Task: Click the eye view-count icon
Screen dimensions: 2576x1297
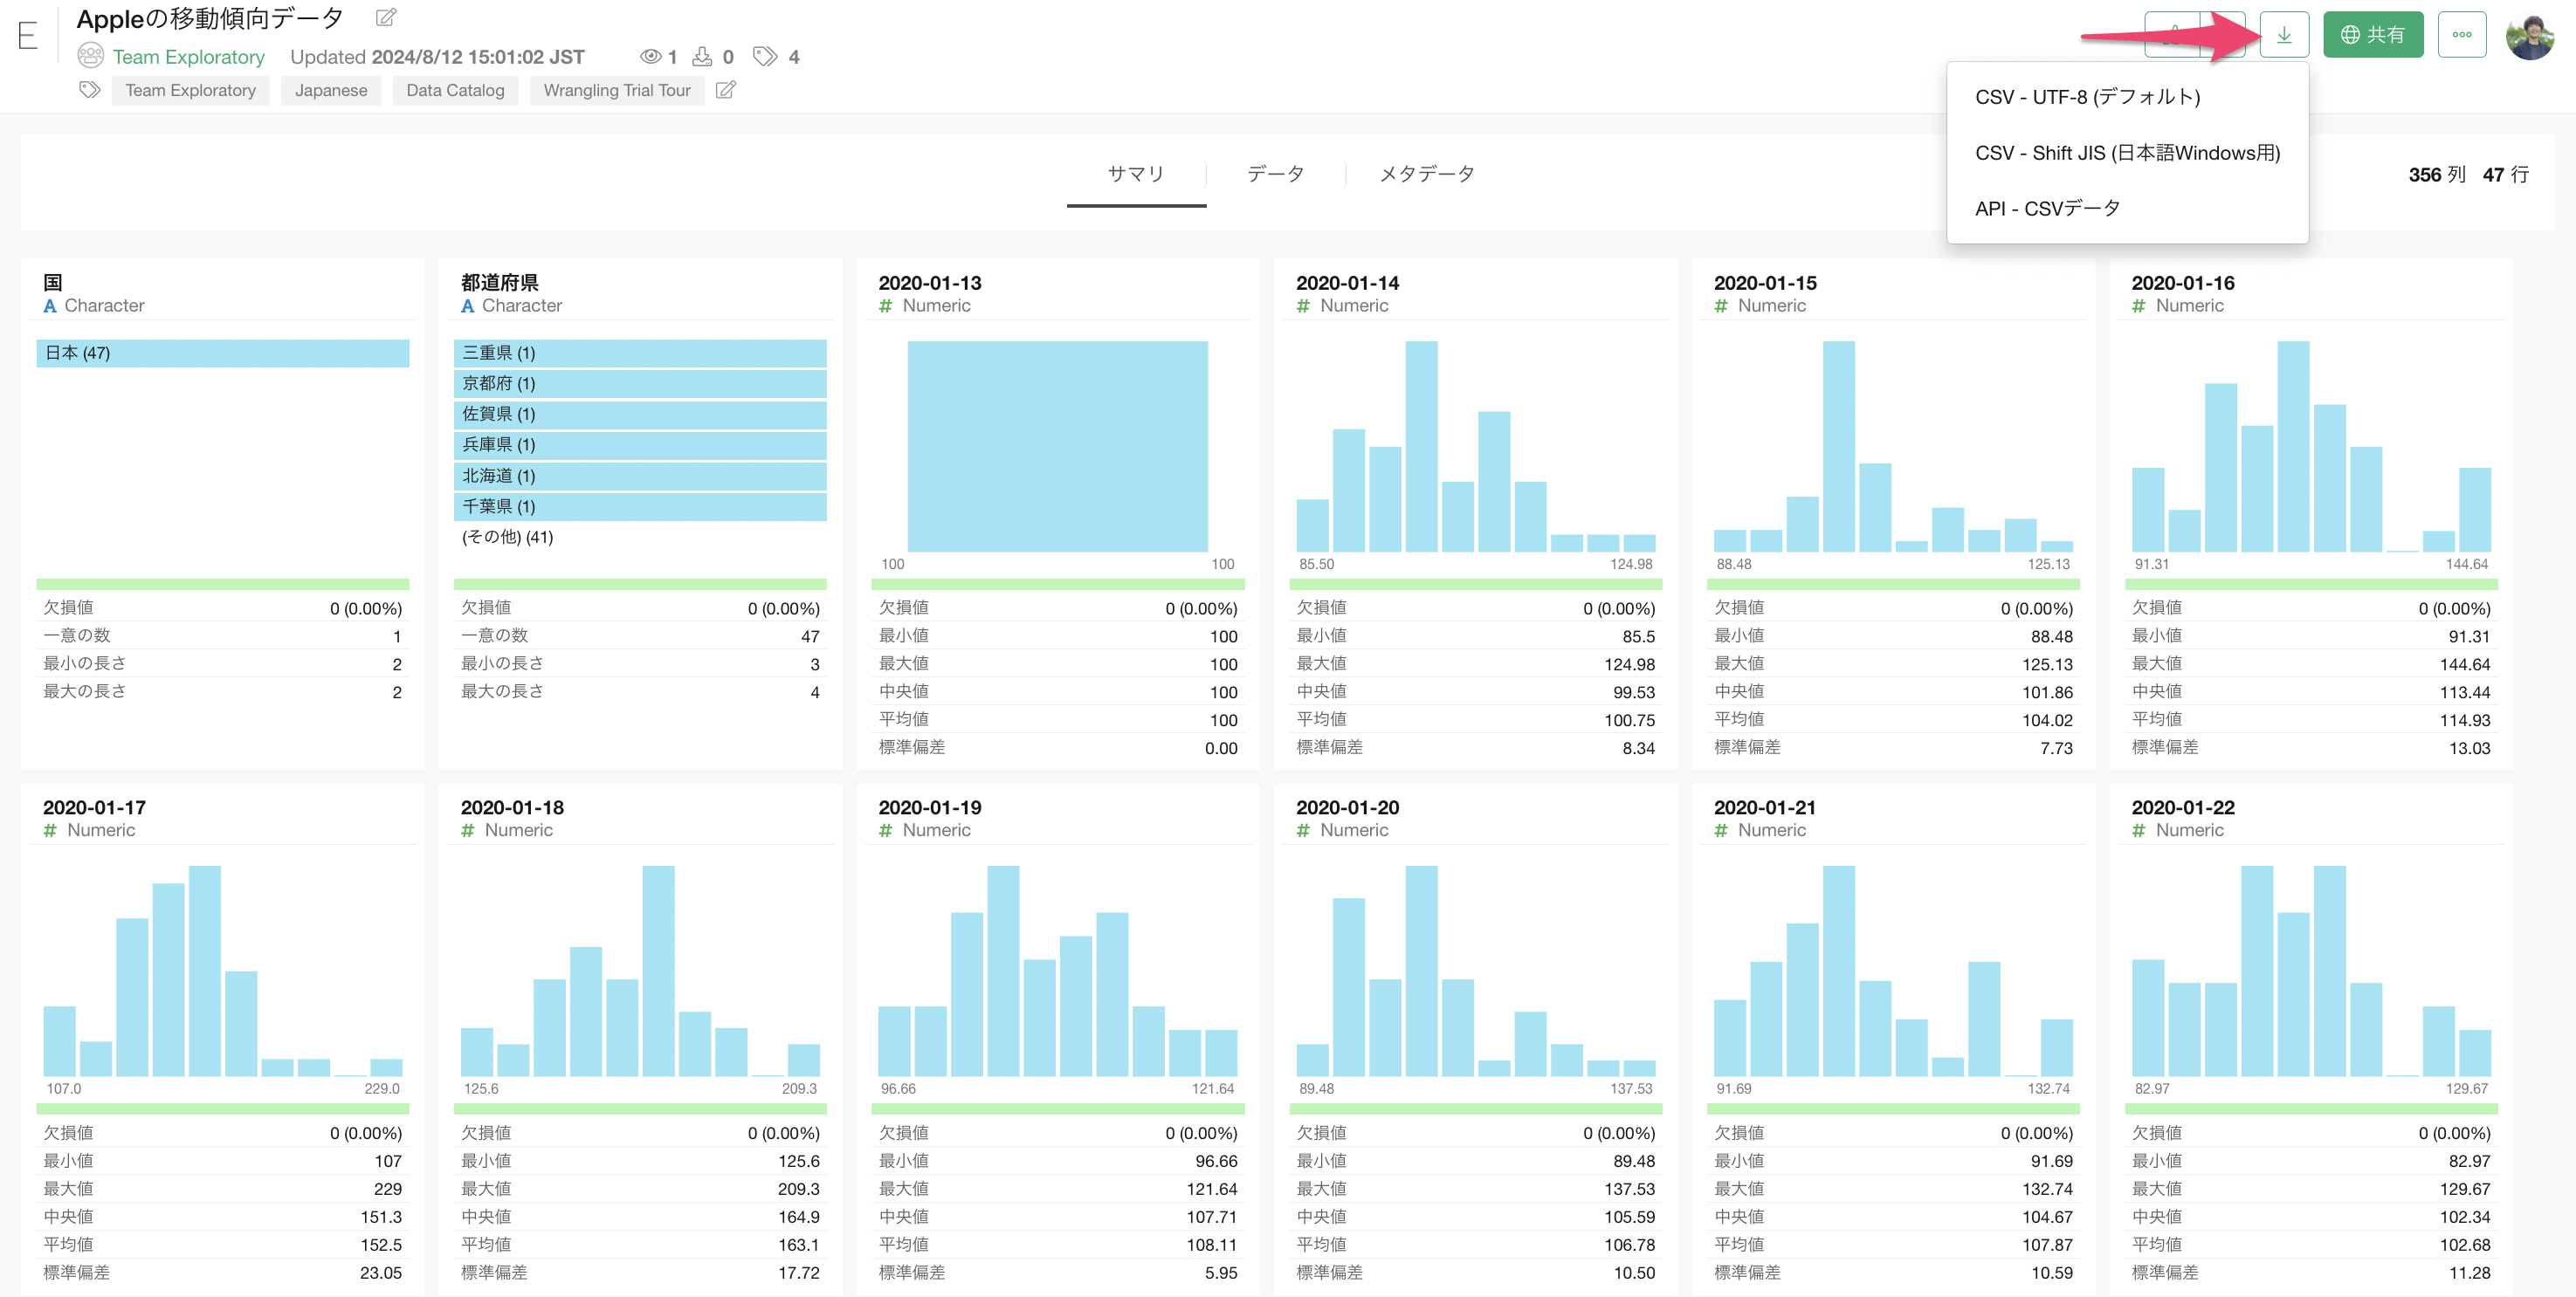Action: [650, 57]
